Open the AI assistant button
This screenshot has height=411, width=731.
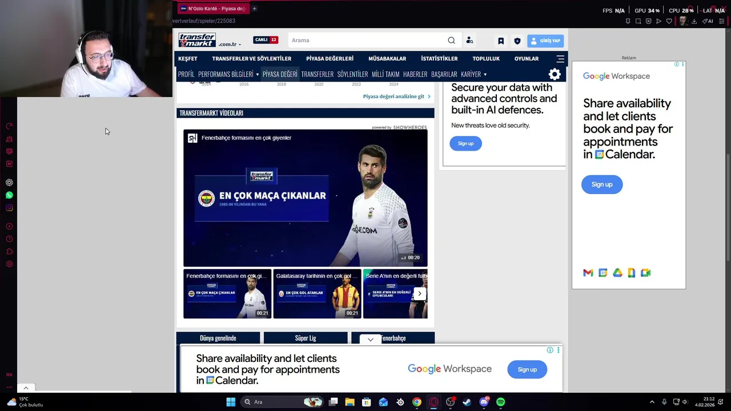[708, 21]
